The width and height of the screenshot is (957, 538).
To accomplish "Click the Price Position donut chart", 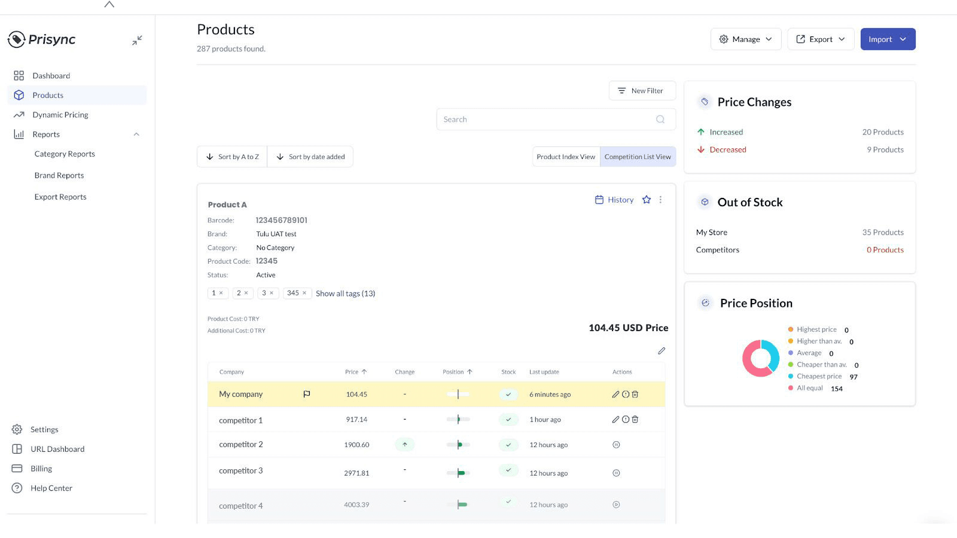I will coord(761,358).
